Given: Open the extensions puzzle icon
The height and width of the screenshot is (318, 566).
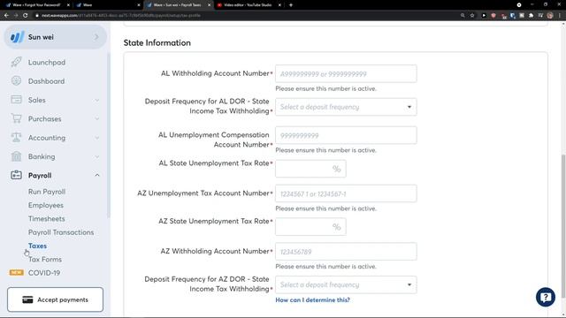Looking at the screenshot, I should [x=531, y=16].
